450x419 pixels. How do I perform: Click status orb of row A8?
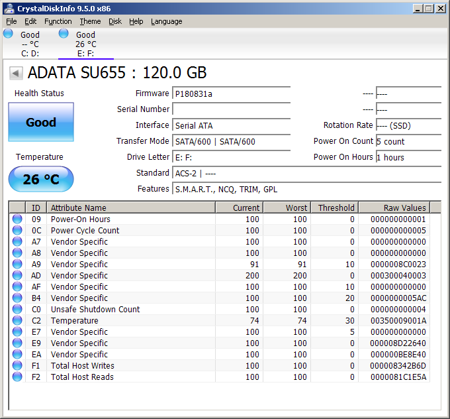pos(17,253)
